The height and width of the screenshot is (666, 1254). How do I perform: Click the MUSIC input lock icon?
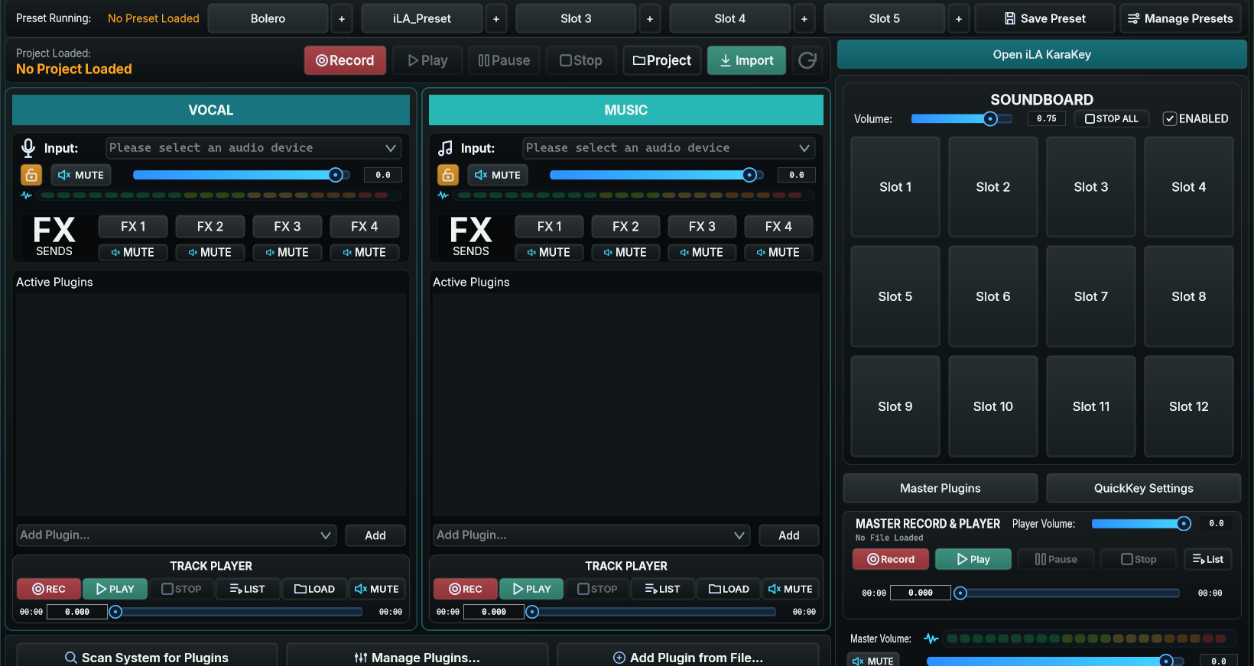[448, 175]
